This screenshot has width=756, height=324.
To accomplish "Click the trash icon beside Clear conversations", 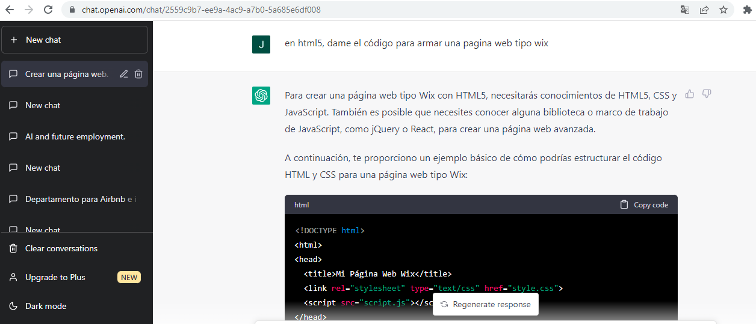I will point(13,248).
